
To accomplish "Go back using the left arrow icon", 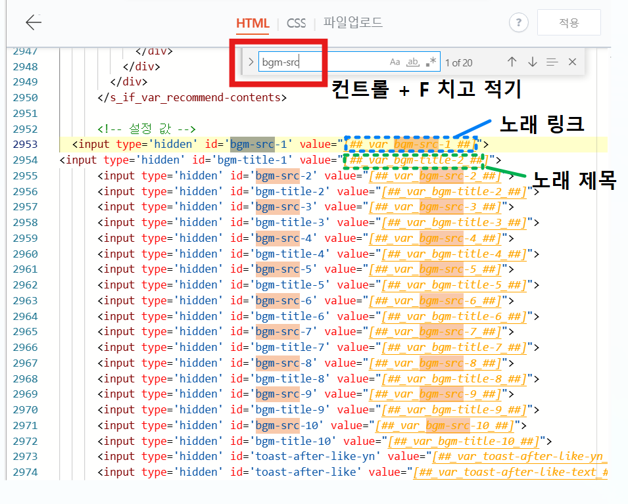I will click(x=34, y=22).
